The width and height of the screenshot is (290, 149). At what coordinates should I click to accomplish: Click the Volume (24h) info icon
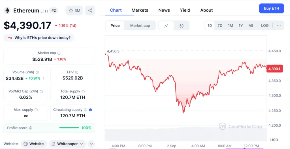click(x=37, y=72)
